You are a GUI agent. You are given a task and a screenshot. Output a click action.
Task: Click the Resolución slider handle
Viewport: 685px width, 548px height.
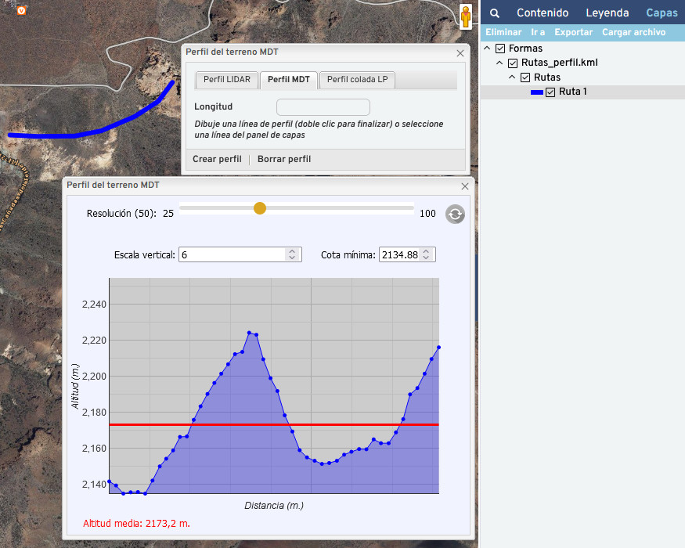[260, 208]
